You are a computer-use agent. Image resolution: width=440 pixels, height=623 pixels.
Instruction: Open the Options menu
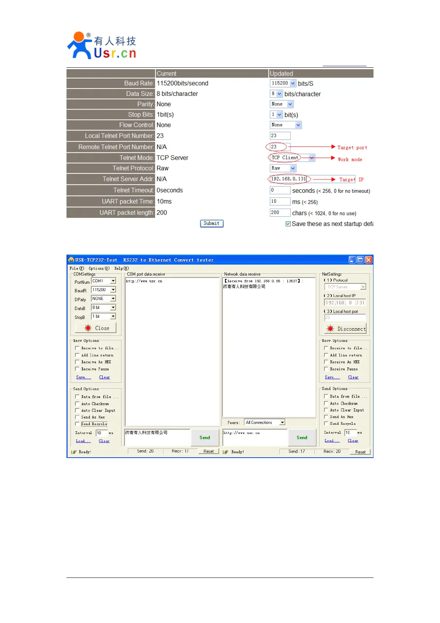pos(99,268)
